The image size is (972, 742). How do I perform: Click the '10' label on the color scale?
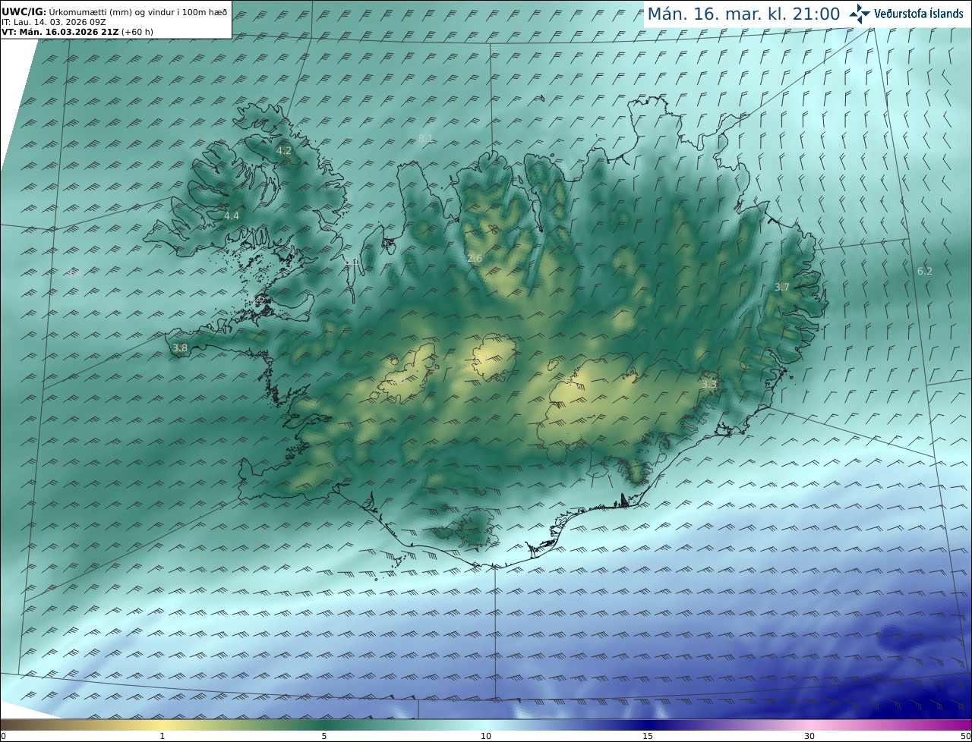tap(486, 736)
